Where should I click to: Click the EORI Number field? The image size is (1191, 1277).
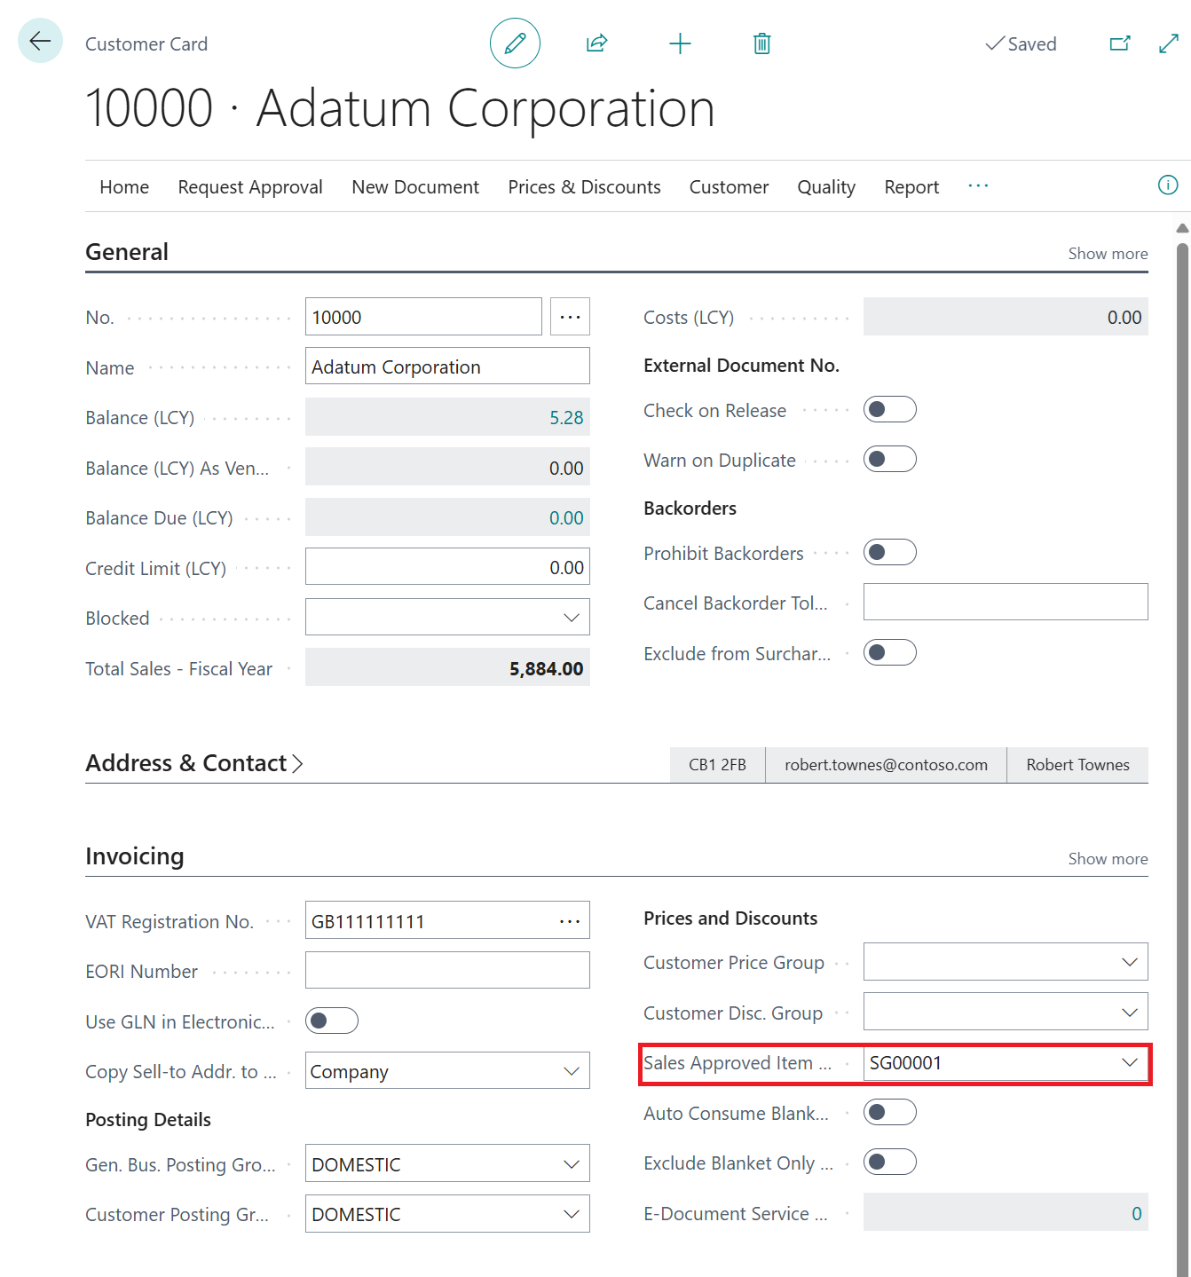pyautogui.click(x=447, y=970)
